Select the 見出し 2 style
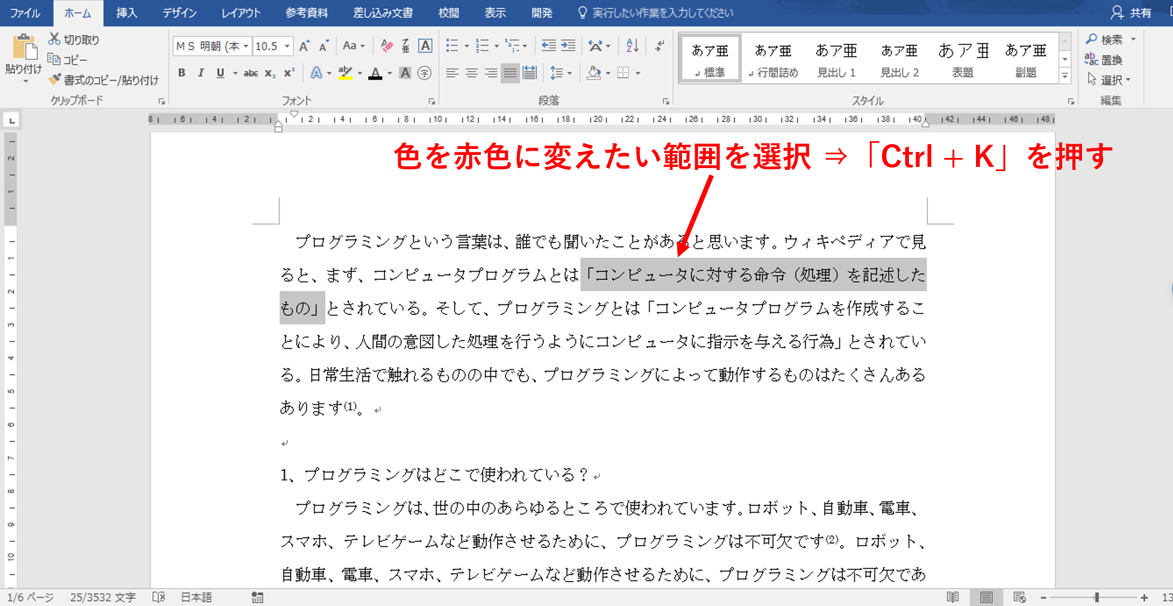Image resolution: width=1173 pixels, height=606 pixels. click(x=899, y=59)
